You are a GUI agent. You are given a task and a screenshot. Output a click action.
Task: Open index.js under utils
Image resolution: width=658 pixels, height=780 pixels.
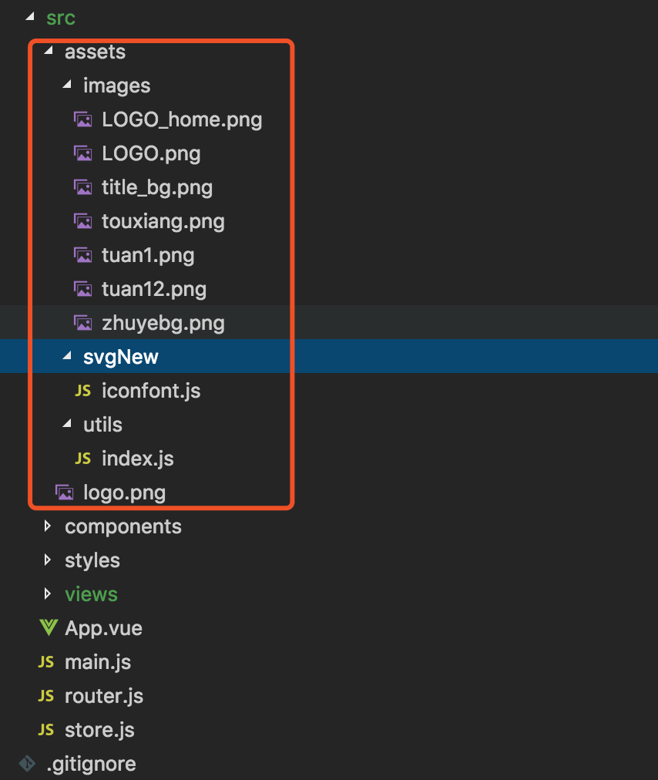(x=138, y=459)
